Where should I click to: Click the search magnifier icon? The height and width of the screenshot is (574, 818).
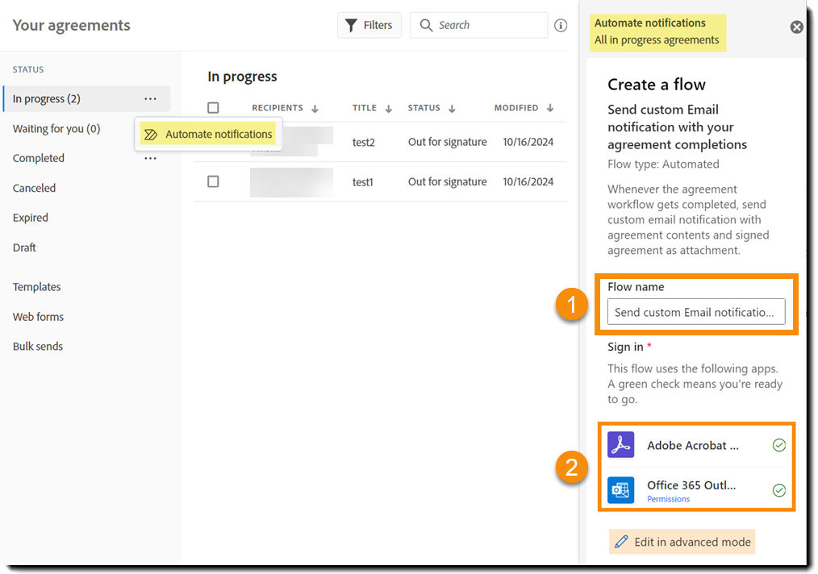426,25
